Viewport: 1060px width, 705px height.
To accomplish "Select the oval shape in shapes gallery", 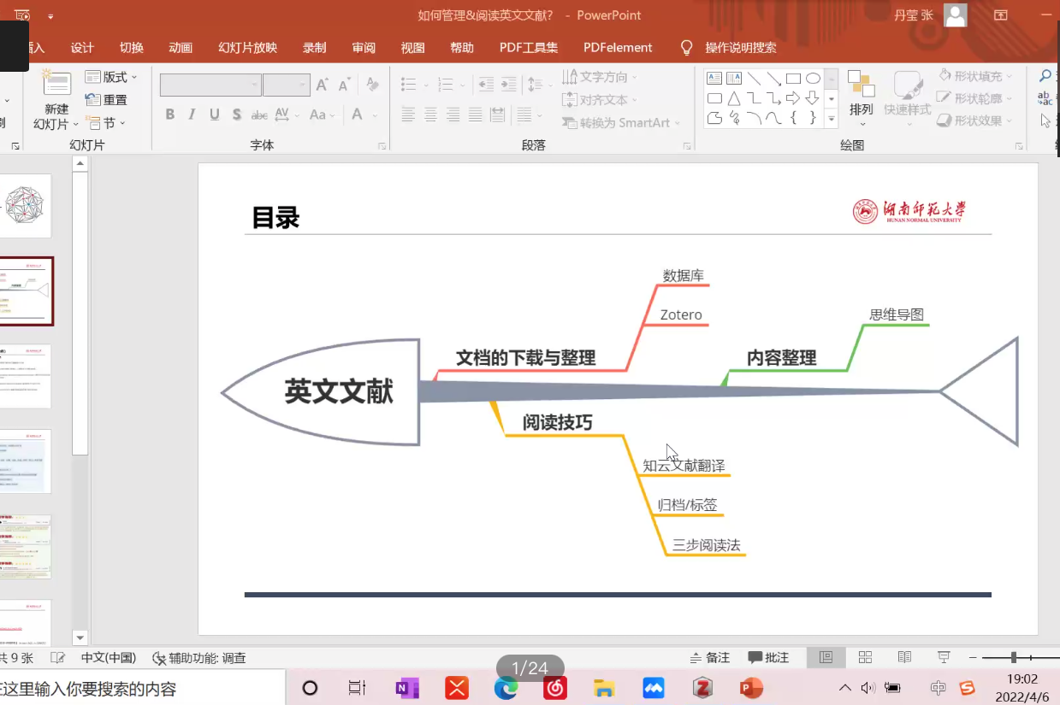I will [x=813, y=79].
